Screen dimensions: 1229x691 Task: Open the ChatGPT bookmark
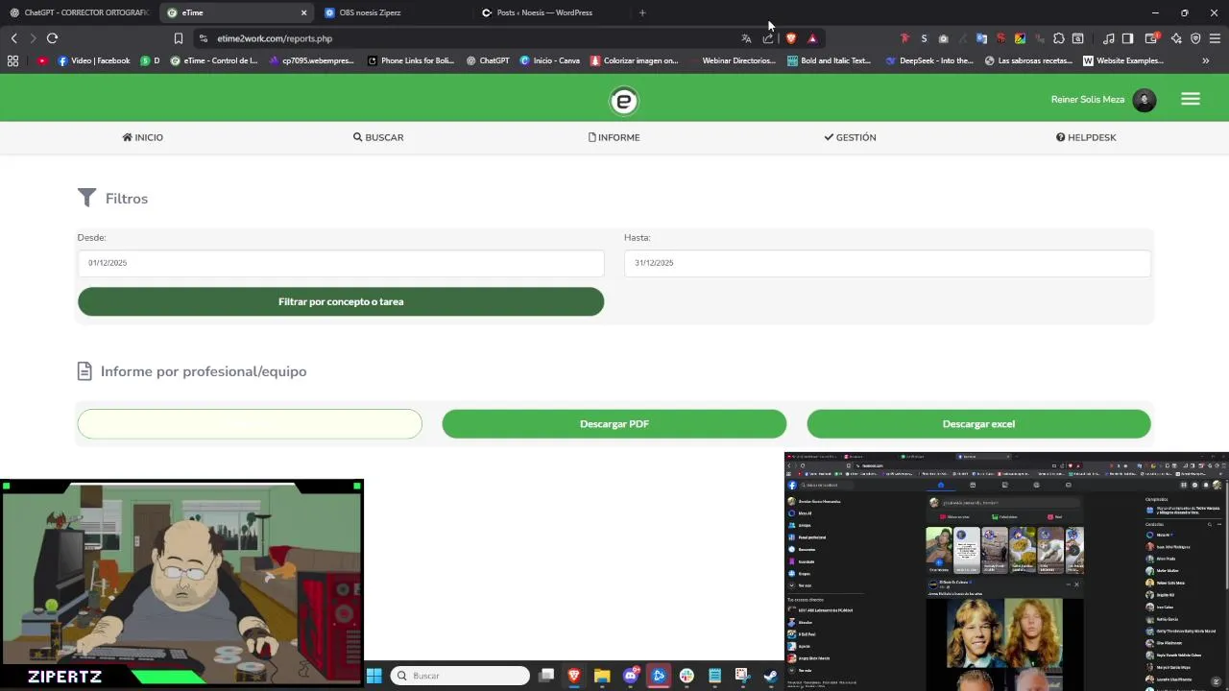point(488,60)
